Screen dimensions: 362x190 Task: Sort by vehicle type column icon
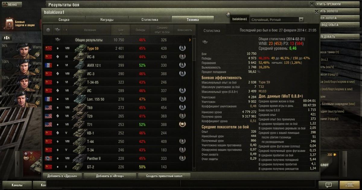point(57,30)
